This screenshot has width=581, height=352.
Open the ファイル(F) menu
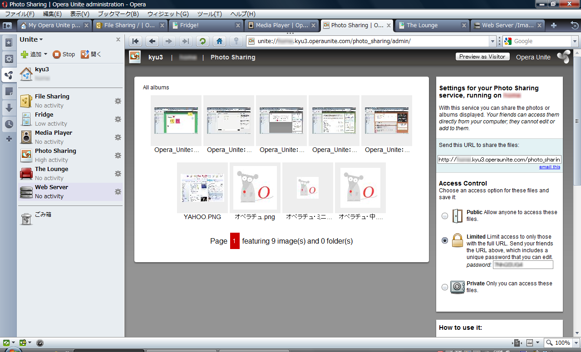point(20,14)
